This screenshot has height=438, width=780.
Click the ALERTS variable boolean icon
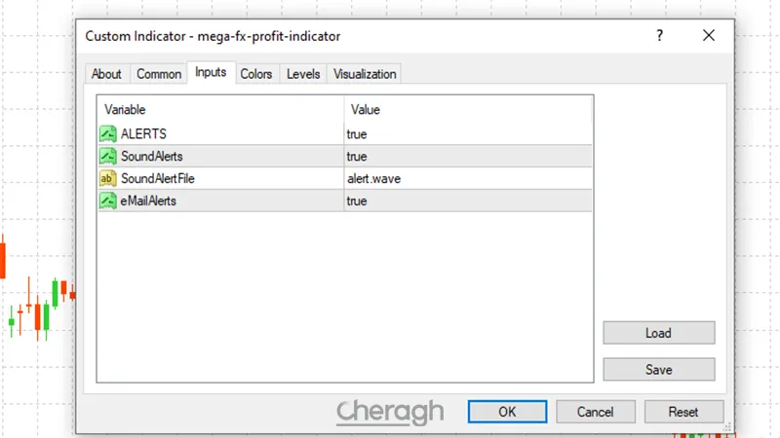tap(107, 134)
